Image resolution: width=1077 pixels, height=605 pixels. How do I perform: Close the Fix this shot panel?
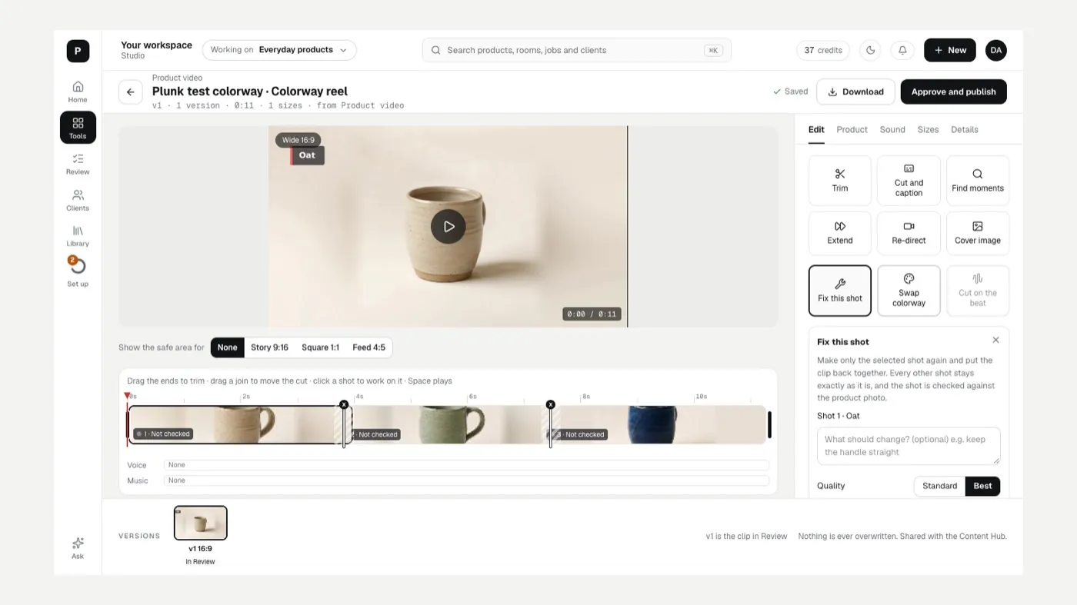(995, 340)
